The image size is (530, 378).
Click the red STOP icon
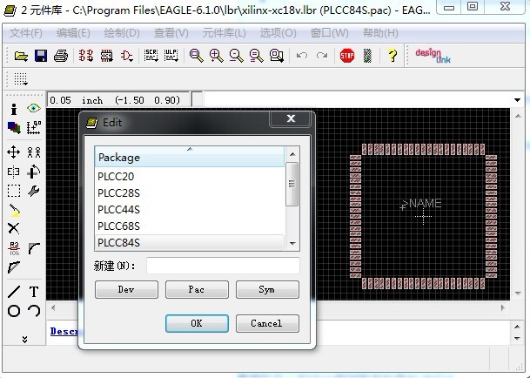click(347, 56)
